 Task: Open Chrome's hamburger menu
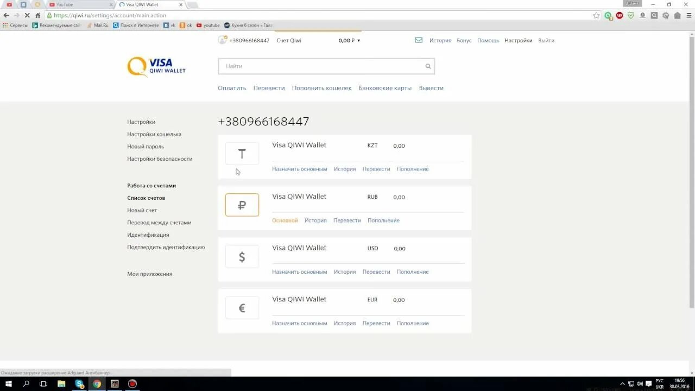[x=689, y=15]
